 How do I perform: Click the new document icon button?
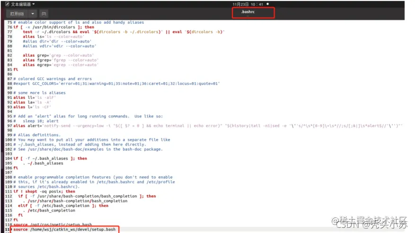[44, 14]
